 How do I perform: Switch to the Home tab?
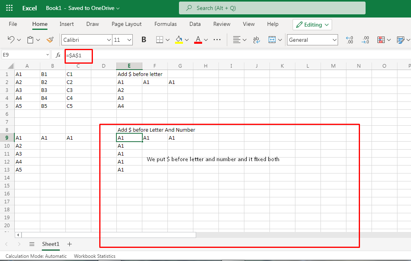pos(40,24)
